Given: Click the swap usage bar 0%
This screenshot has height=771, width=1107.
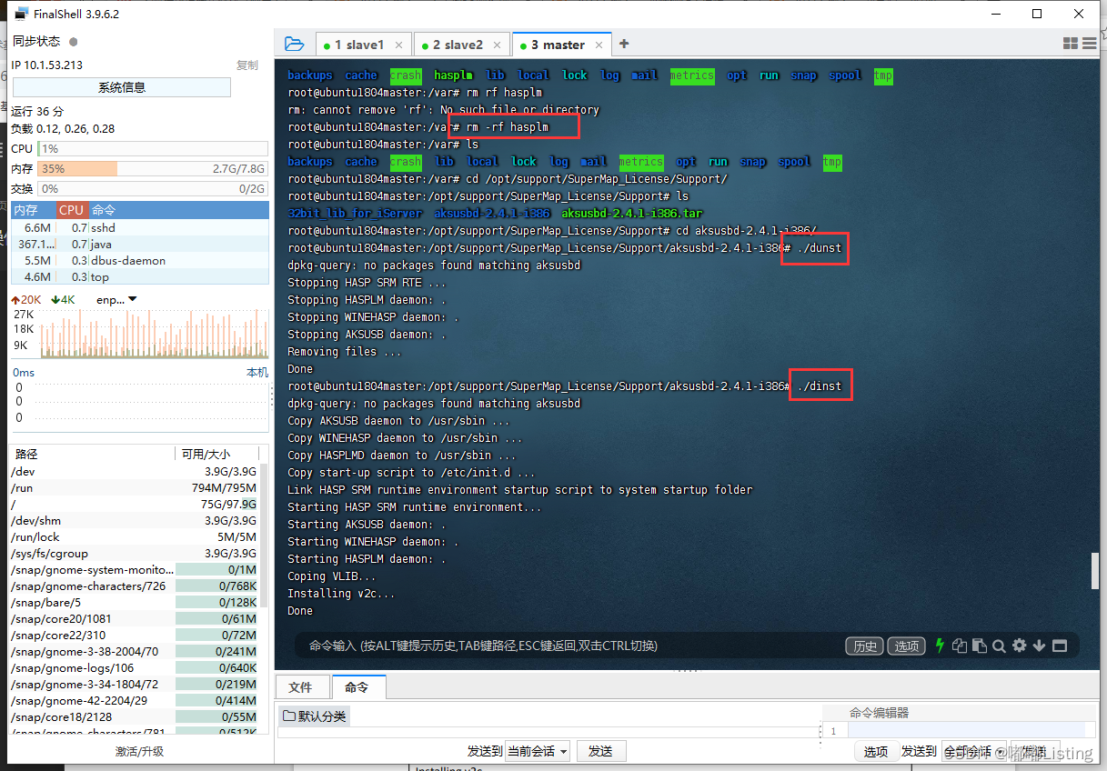Looking at the screenshot, I should 153,188.
